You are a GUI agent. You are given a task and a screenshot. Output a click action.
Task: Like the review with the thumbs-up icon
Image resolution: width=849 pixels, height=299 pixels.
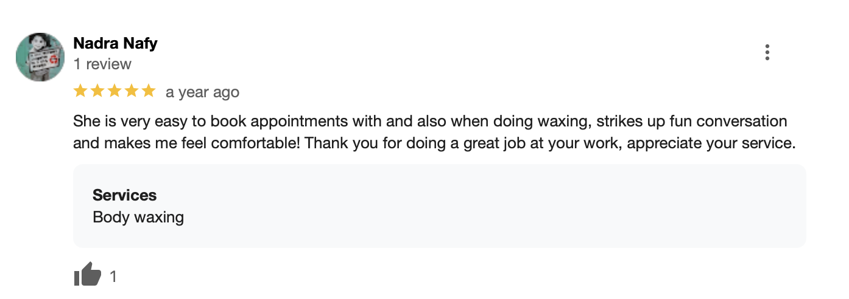tap(87, 274)
